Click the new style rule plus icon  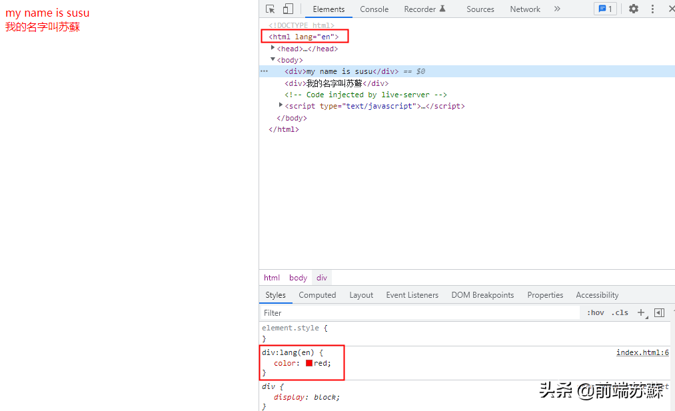pyautogui.click(x=642, y=313)
